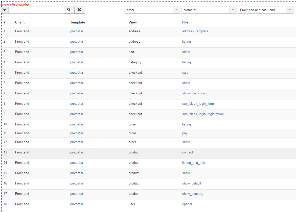
Task: Open the sub_block_login_form file link
Action: click(x=198, y=104)
